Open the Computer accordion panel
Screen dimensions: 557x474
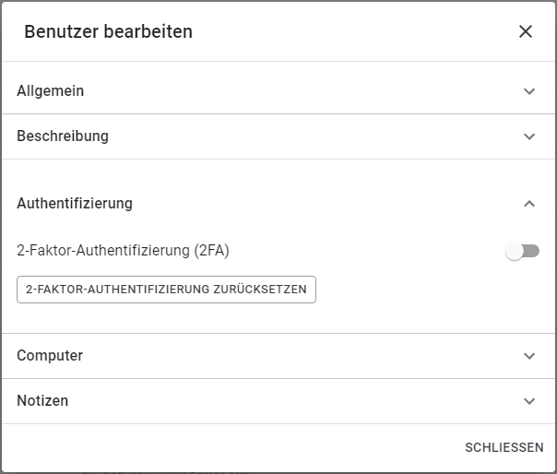click(50, 356)
